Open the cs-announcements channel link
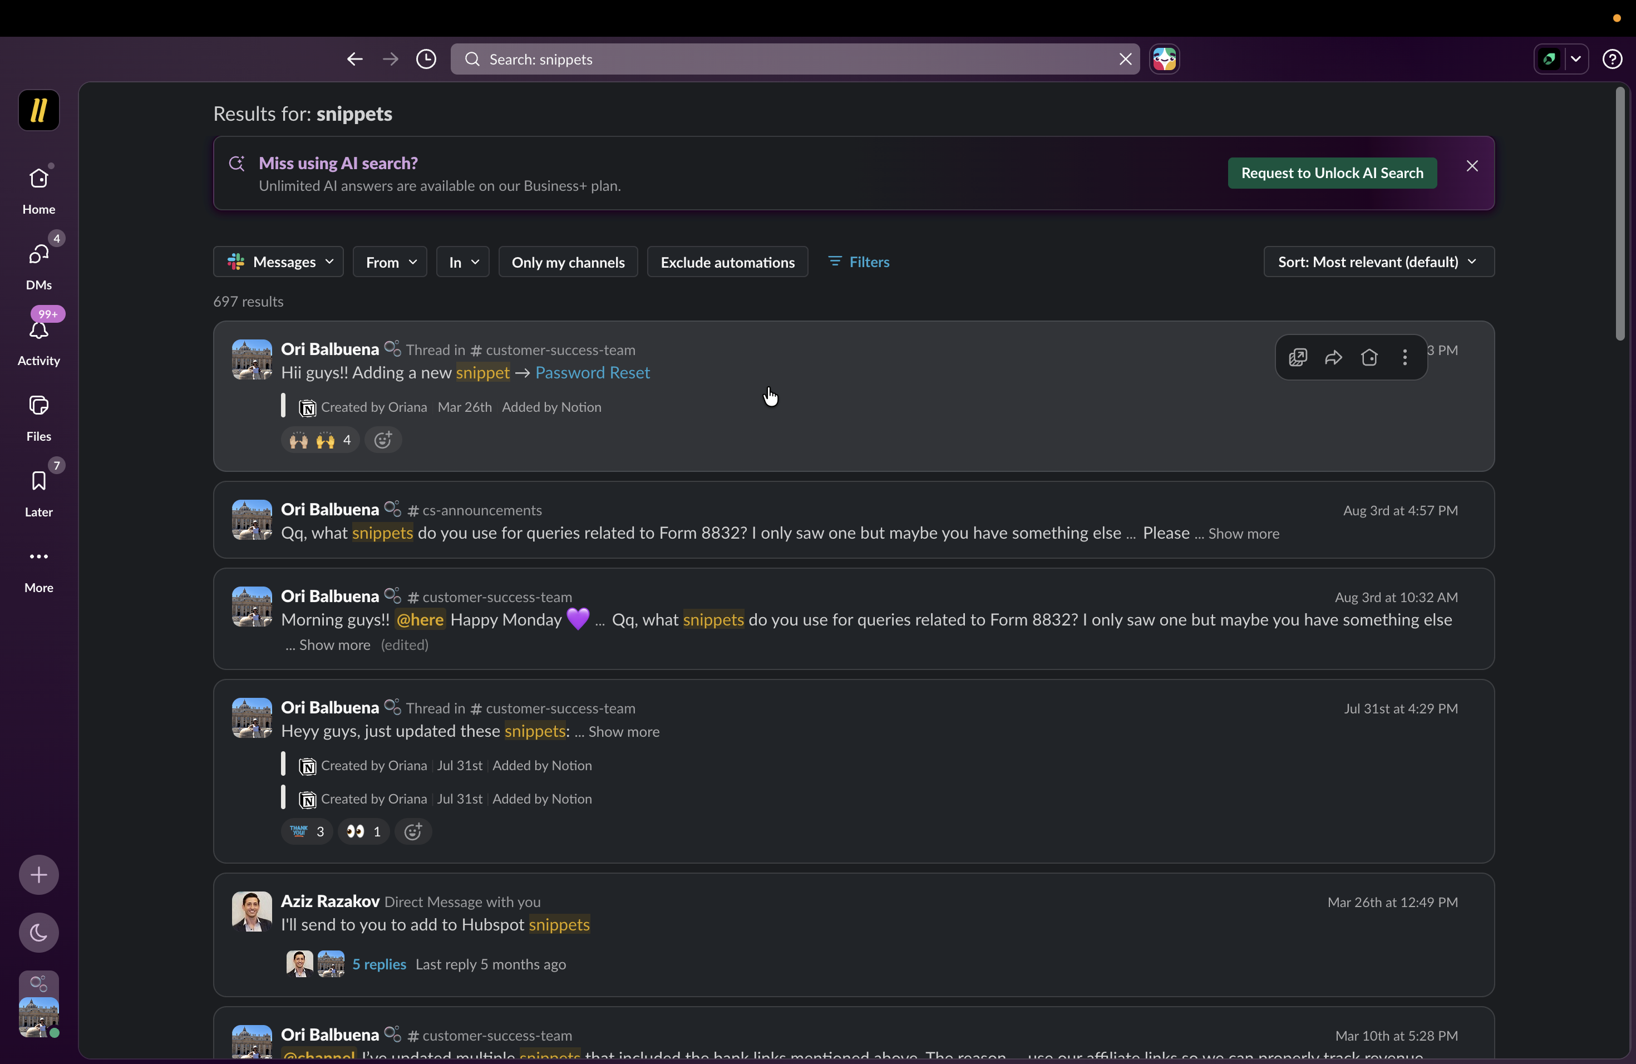This screenshot has width=1636, height=1064. click(x=475, y=510)
